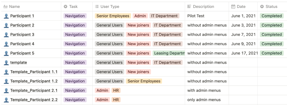Click the Navigation tag for Participant 4
The image size is (287, 105).
(x=75, y=44)
